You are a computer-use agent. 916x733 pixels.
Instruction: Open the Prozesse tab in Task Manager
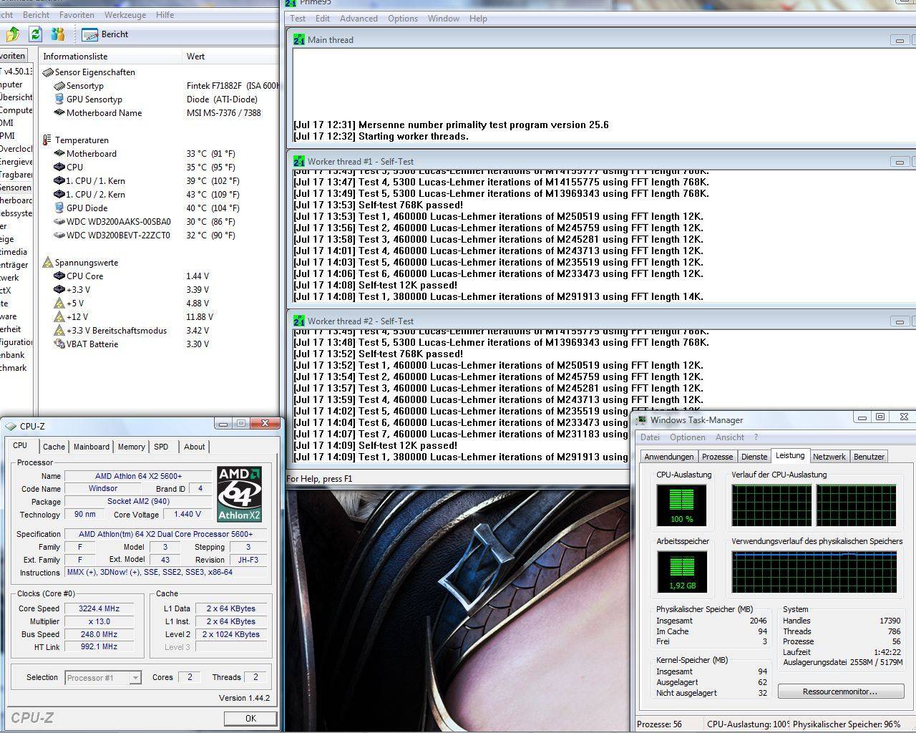click(x=717, y=457)
